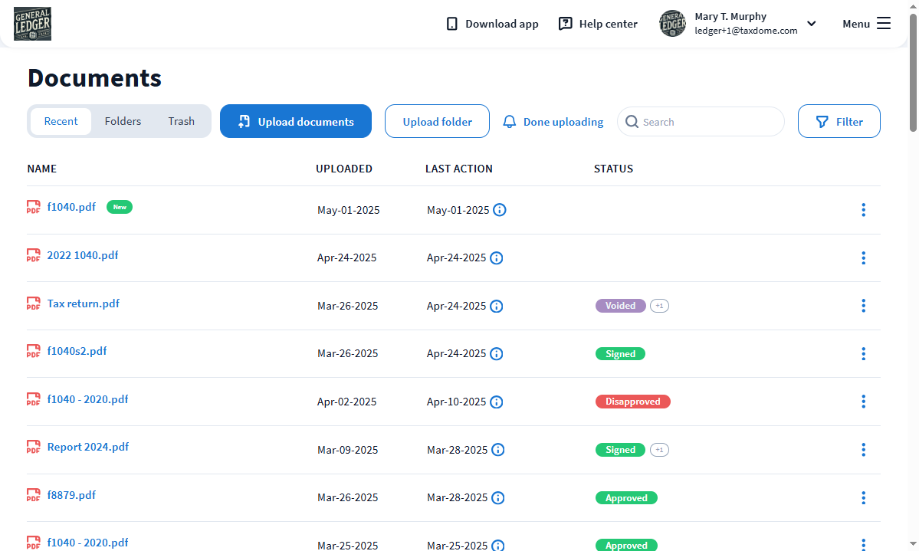
Task: Open three-dot menu for 2022 1040.pdf
Action: tap(863, 258)
